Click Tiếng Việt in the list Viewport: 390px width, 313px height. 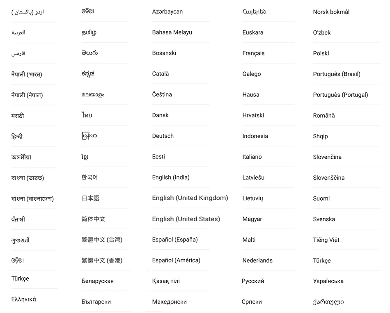[x=326, y=240]
